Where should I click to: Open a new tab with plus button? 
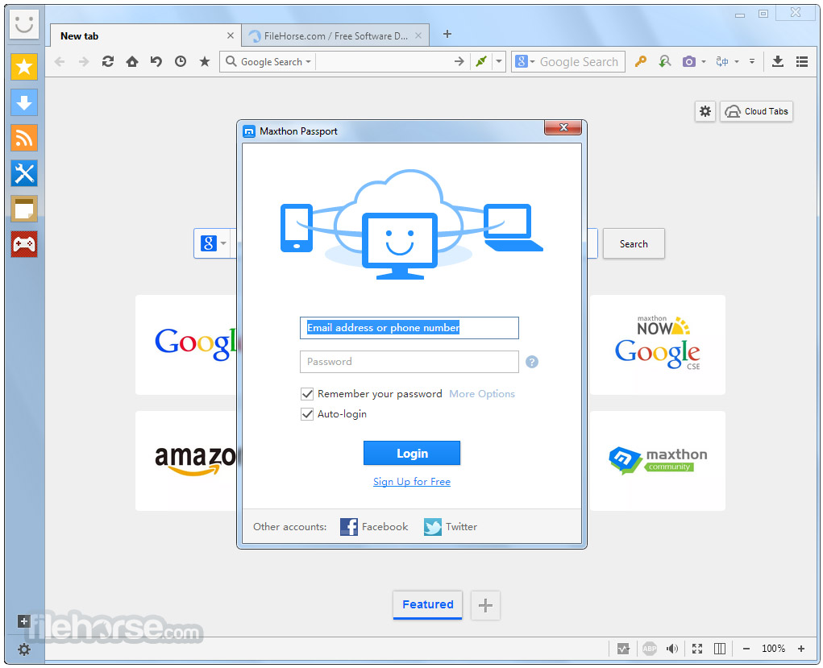coord(447,34)
